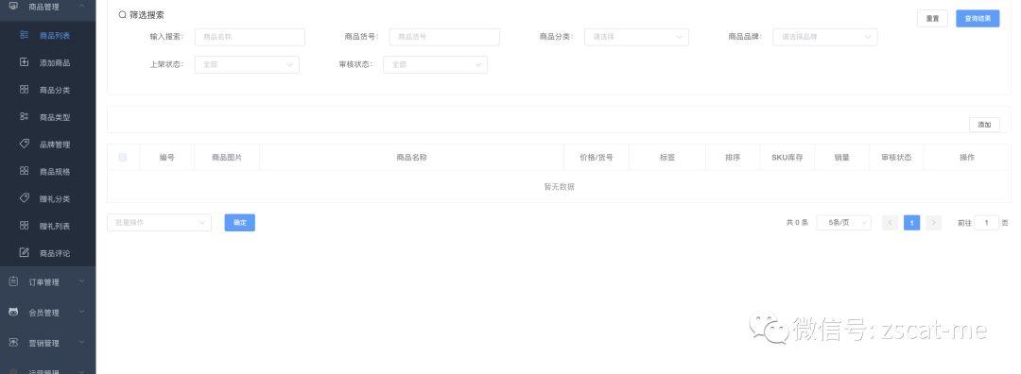This screenshot has height=374, width=1021.
Task: Click the 营销管理 icon in sidebar
Action: coord(13,343)
